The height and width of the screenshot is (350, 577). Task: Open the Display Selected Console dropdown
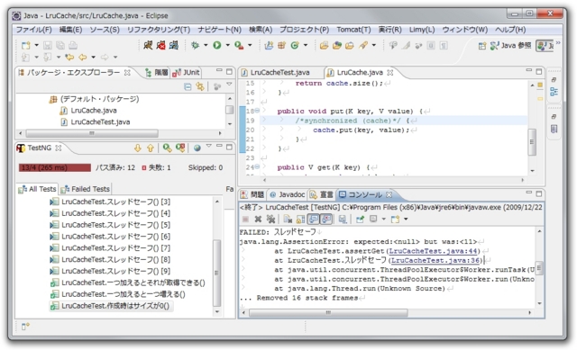tap(384, 220)
